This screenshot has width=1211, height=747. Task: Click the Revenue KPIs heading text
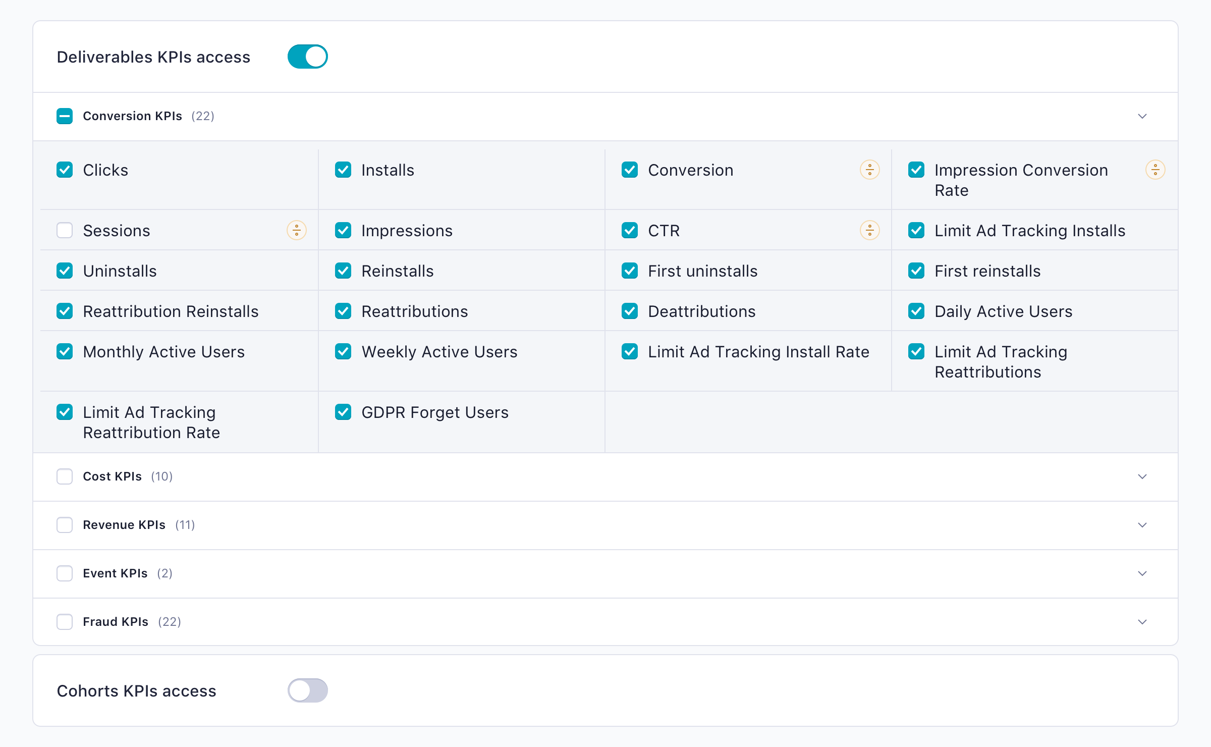(124, 525)
